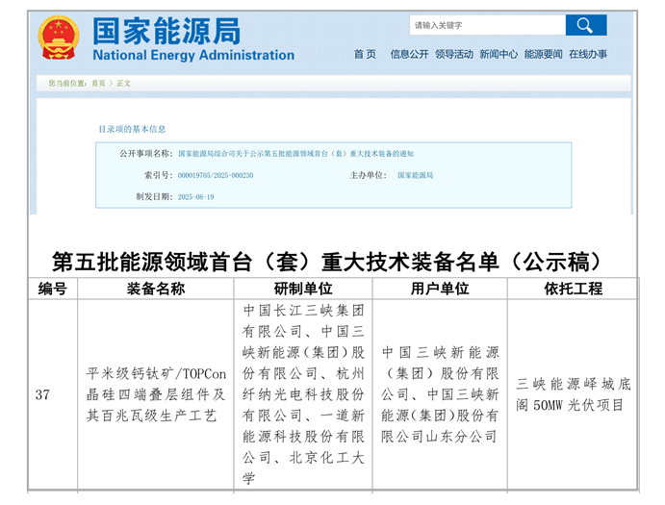665x505 pixels.
Task: Click 国家能源局 in the 主办单位 field
Action: coord(415,175)
